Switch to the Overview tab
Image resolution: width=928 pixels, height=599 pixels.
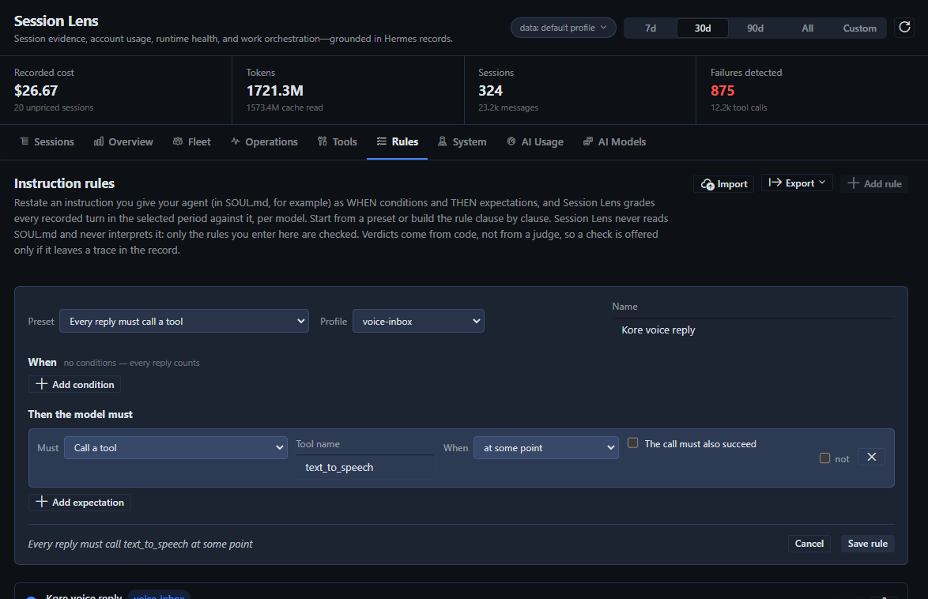coord(123,141)
